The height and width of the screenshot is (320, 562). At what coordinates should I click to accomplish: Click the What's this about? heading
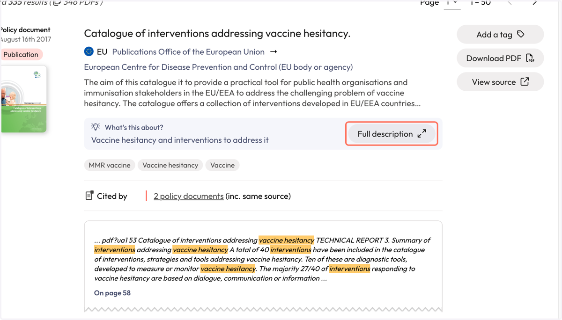pos(134,127)
